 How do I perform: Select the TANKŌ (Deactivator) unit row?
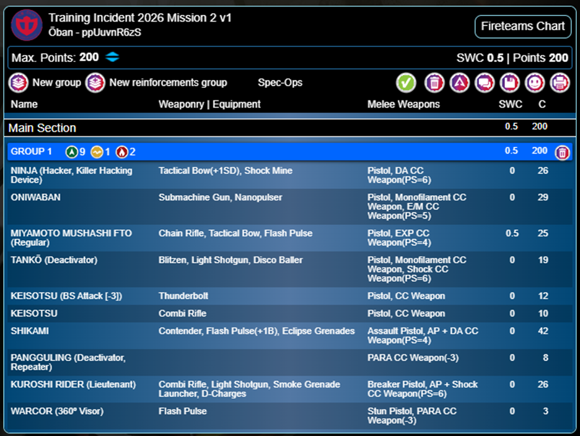click(x=289, y=269)
